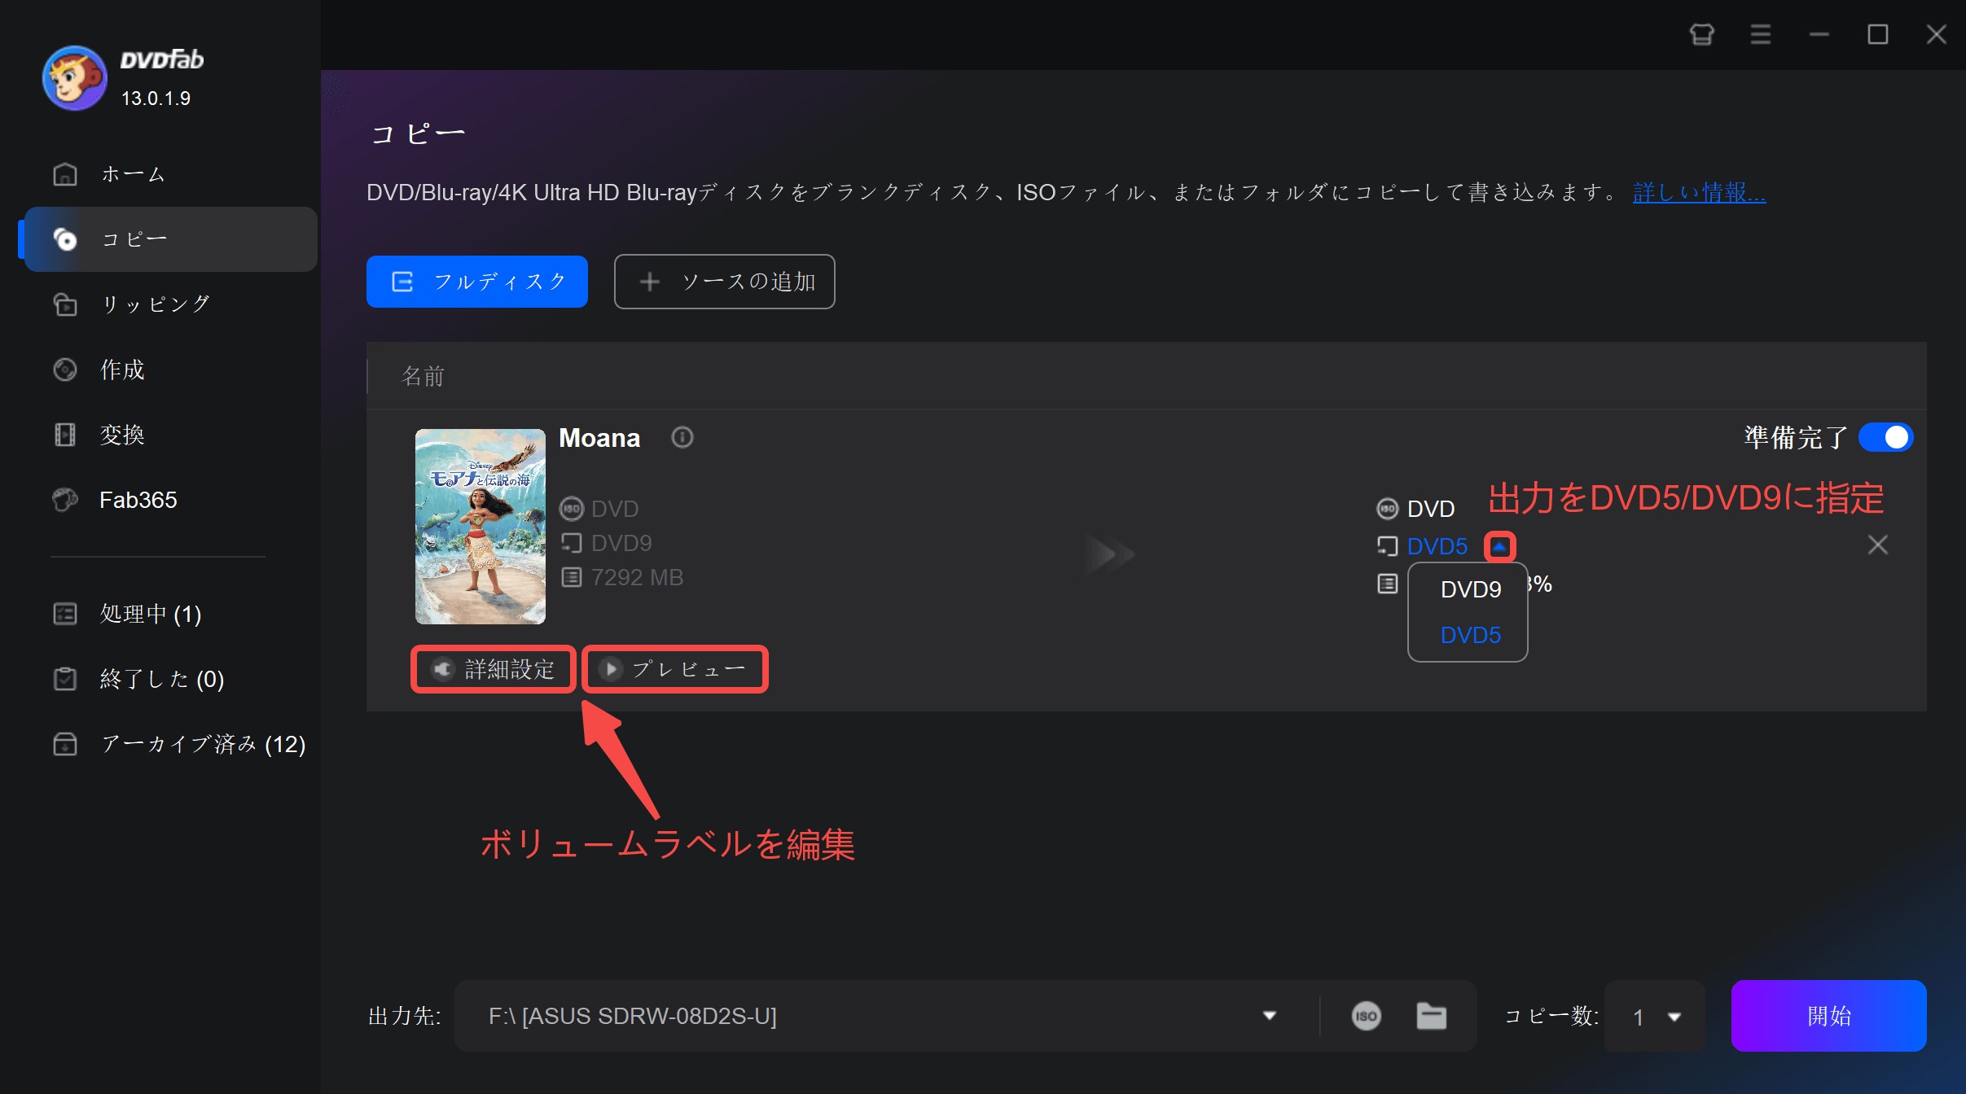Choose DVD5 from the output list

pyautogui.click(x=1470, y=635)
